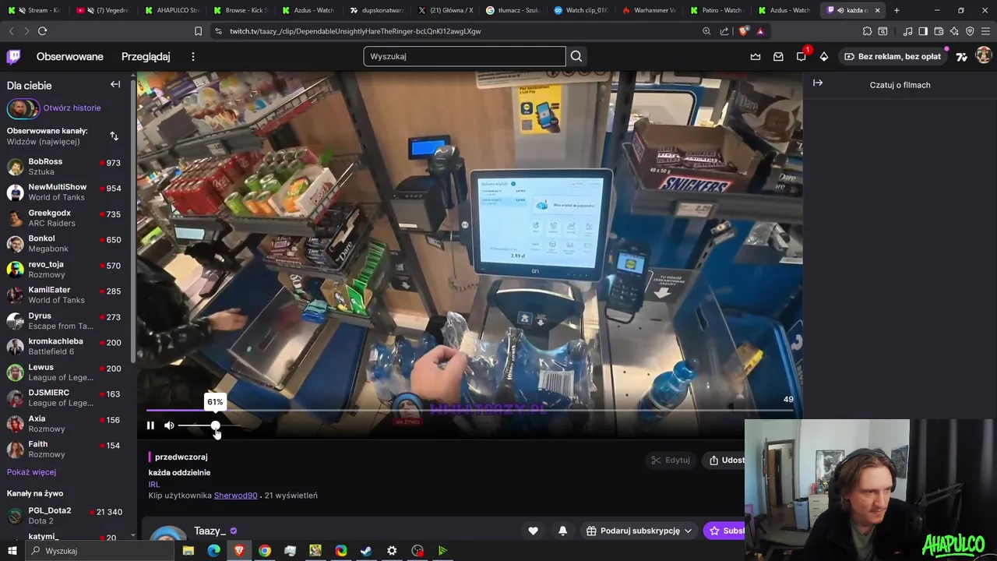Viewport: 997px width, 561px height.
Task: Open browser zoom magnifier icon
Action: point(706,31)
